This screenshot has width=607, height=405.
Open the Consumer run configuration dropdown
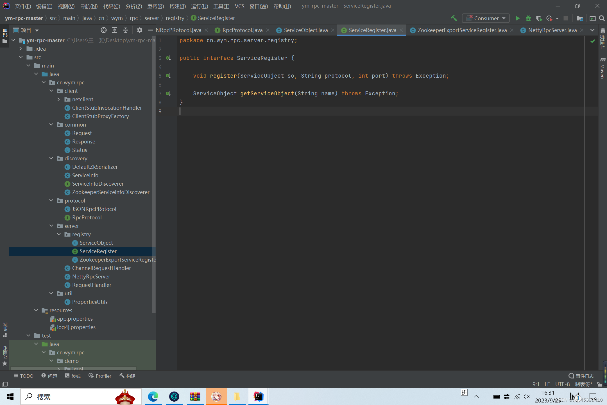[x=486, y=18]
